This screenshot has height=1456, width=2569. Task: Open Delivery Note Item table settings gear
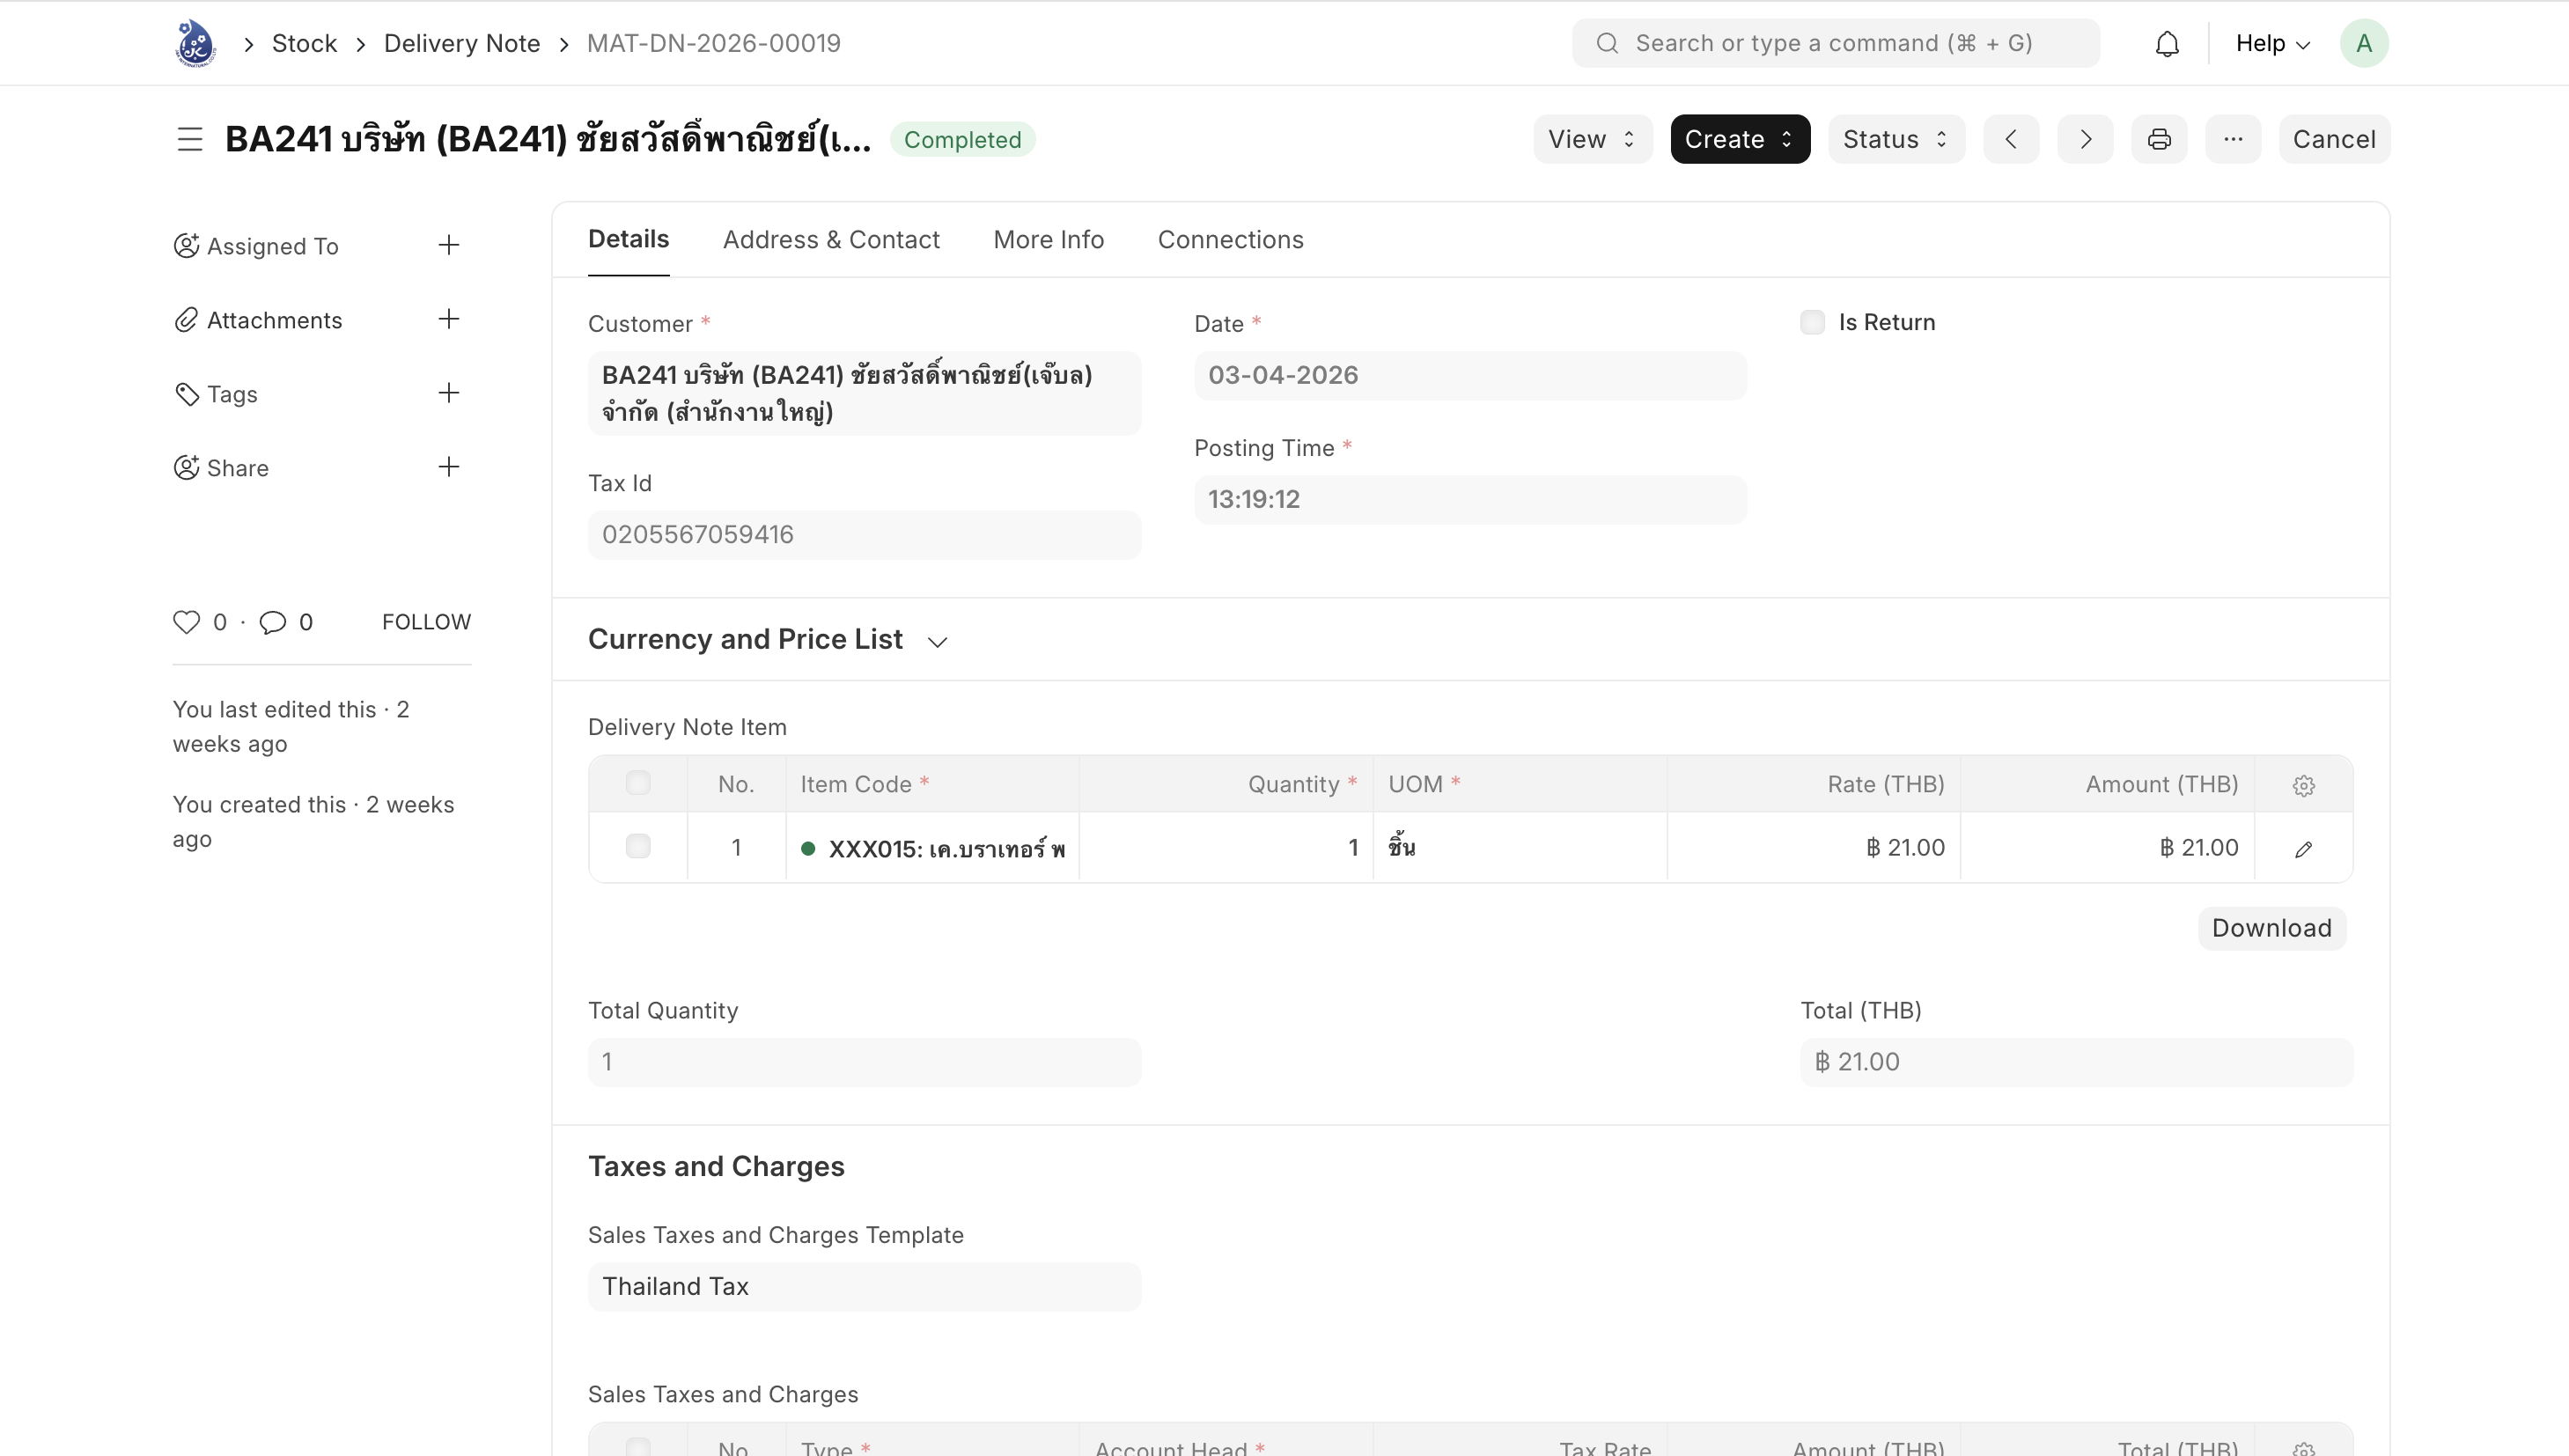pyautogui.click(x=2303, y=785)
